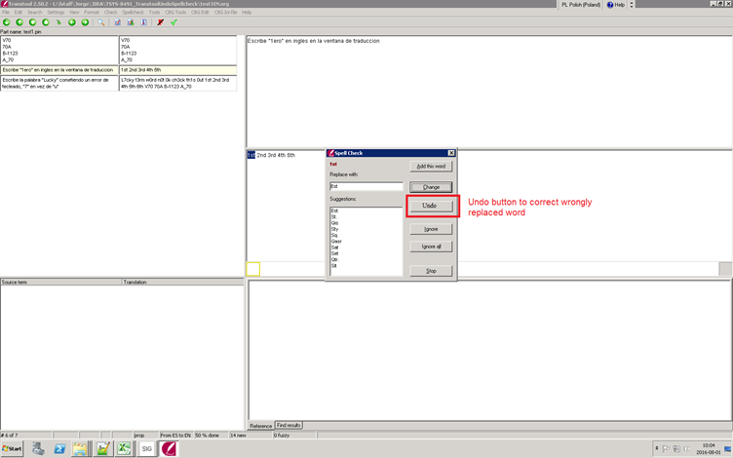Viewport: 733px width, 458px height.
Task: Select the 'St.' suggestion in the list
Action: [333, 215]
